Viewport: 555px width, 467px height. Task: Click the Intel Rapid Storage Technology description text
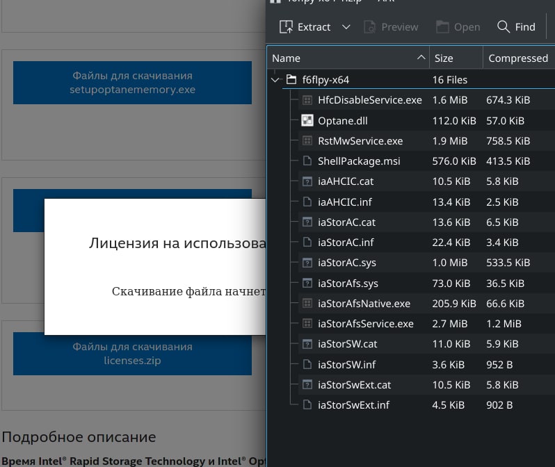[134, 461]
